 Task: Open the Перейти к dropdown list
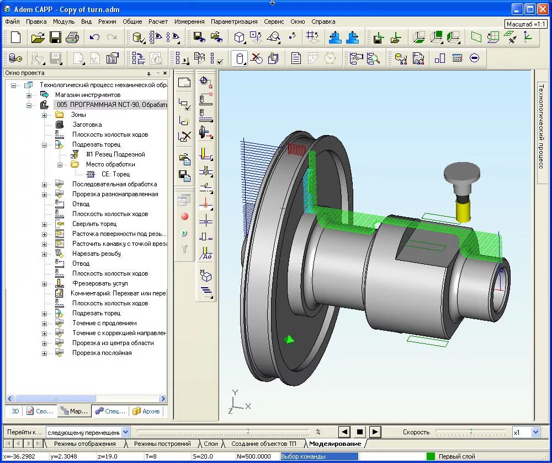point(126,432)
